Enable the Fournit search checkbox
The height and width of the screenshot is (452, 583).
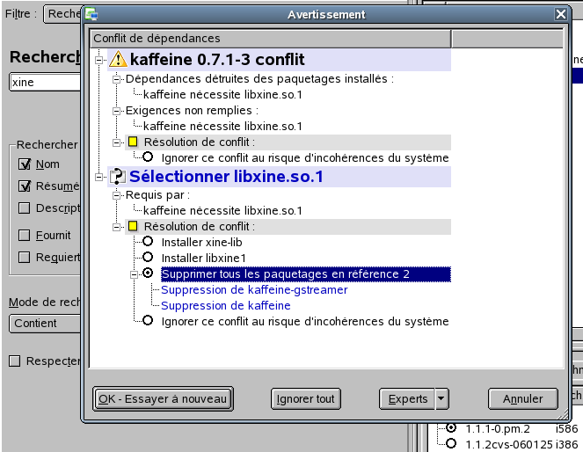(x=24, y=236)
